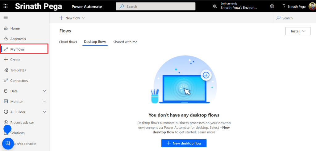Viewport: 316px width, 151px height.
Task: Expand the Monitor section chevron
Action: pyautogui.click(x=44, y=102)
